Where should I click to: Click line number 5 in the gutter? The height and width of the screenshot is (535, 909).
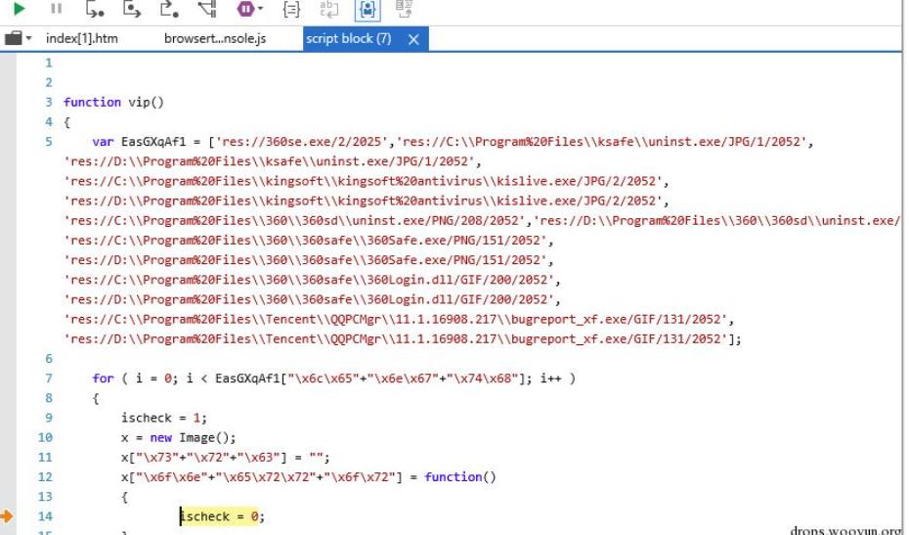coord(49,142)
